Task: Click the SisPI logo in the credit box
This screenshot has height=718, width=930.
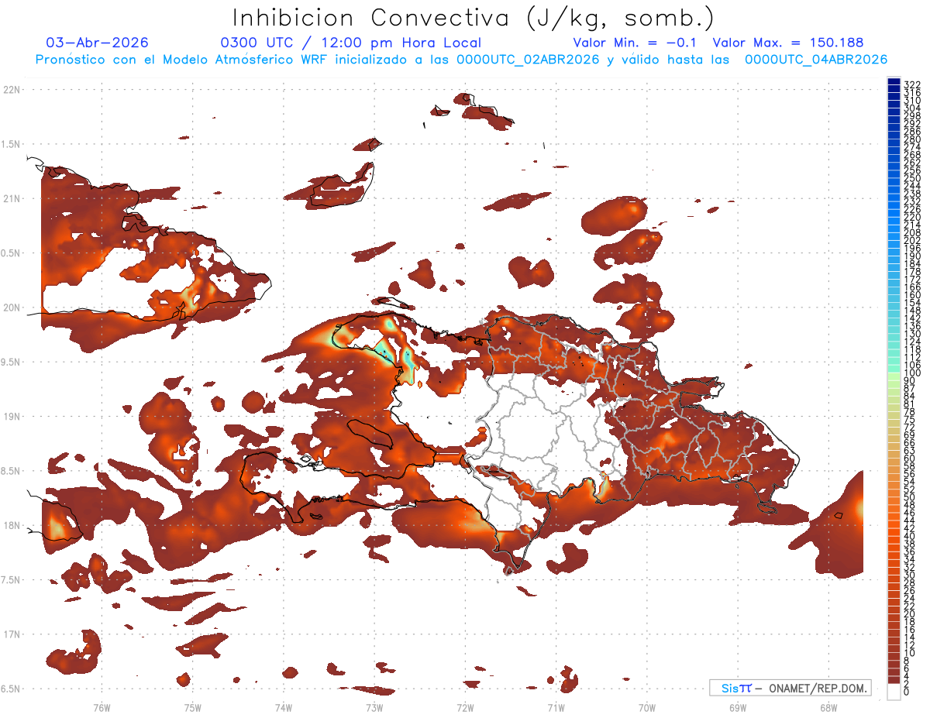Action: (735, 688)
